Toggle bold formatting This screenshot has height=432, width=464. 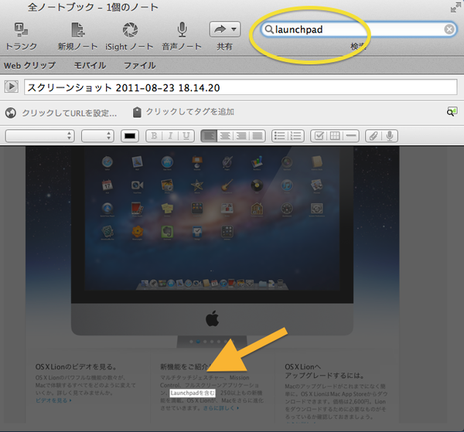click(x=154, y=136)
